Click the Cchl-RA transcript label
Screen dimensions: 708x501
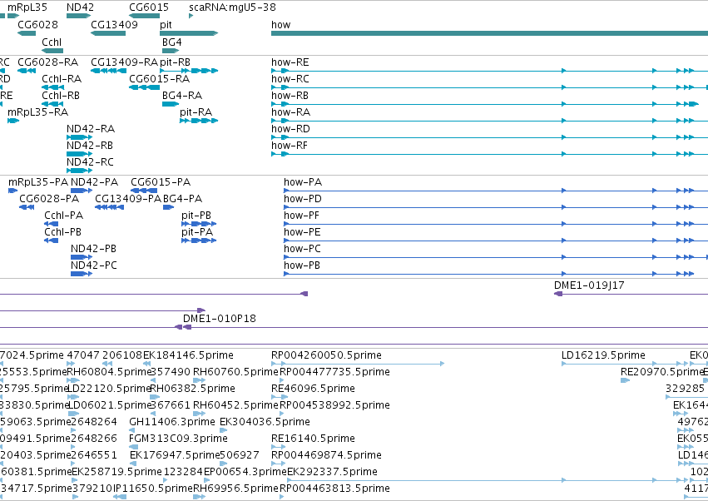(62, 78)
